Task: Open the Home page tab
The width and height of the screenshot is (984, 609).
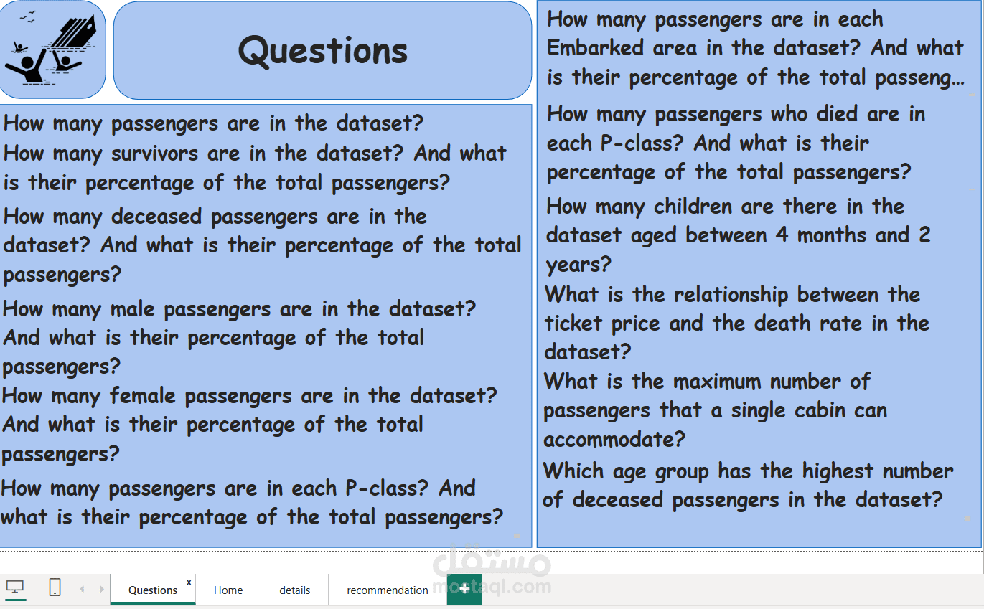Action: click(x=228, y=590)
